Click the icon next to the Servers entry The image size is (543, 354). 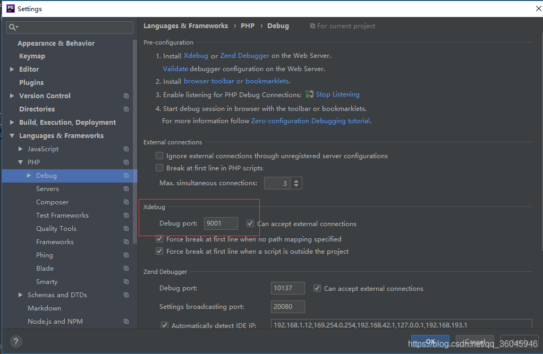click(x=126, y=188)
